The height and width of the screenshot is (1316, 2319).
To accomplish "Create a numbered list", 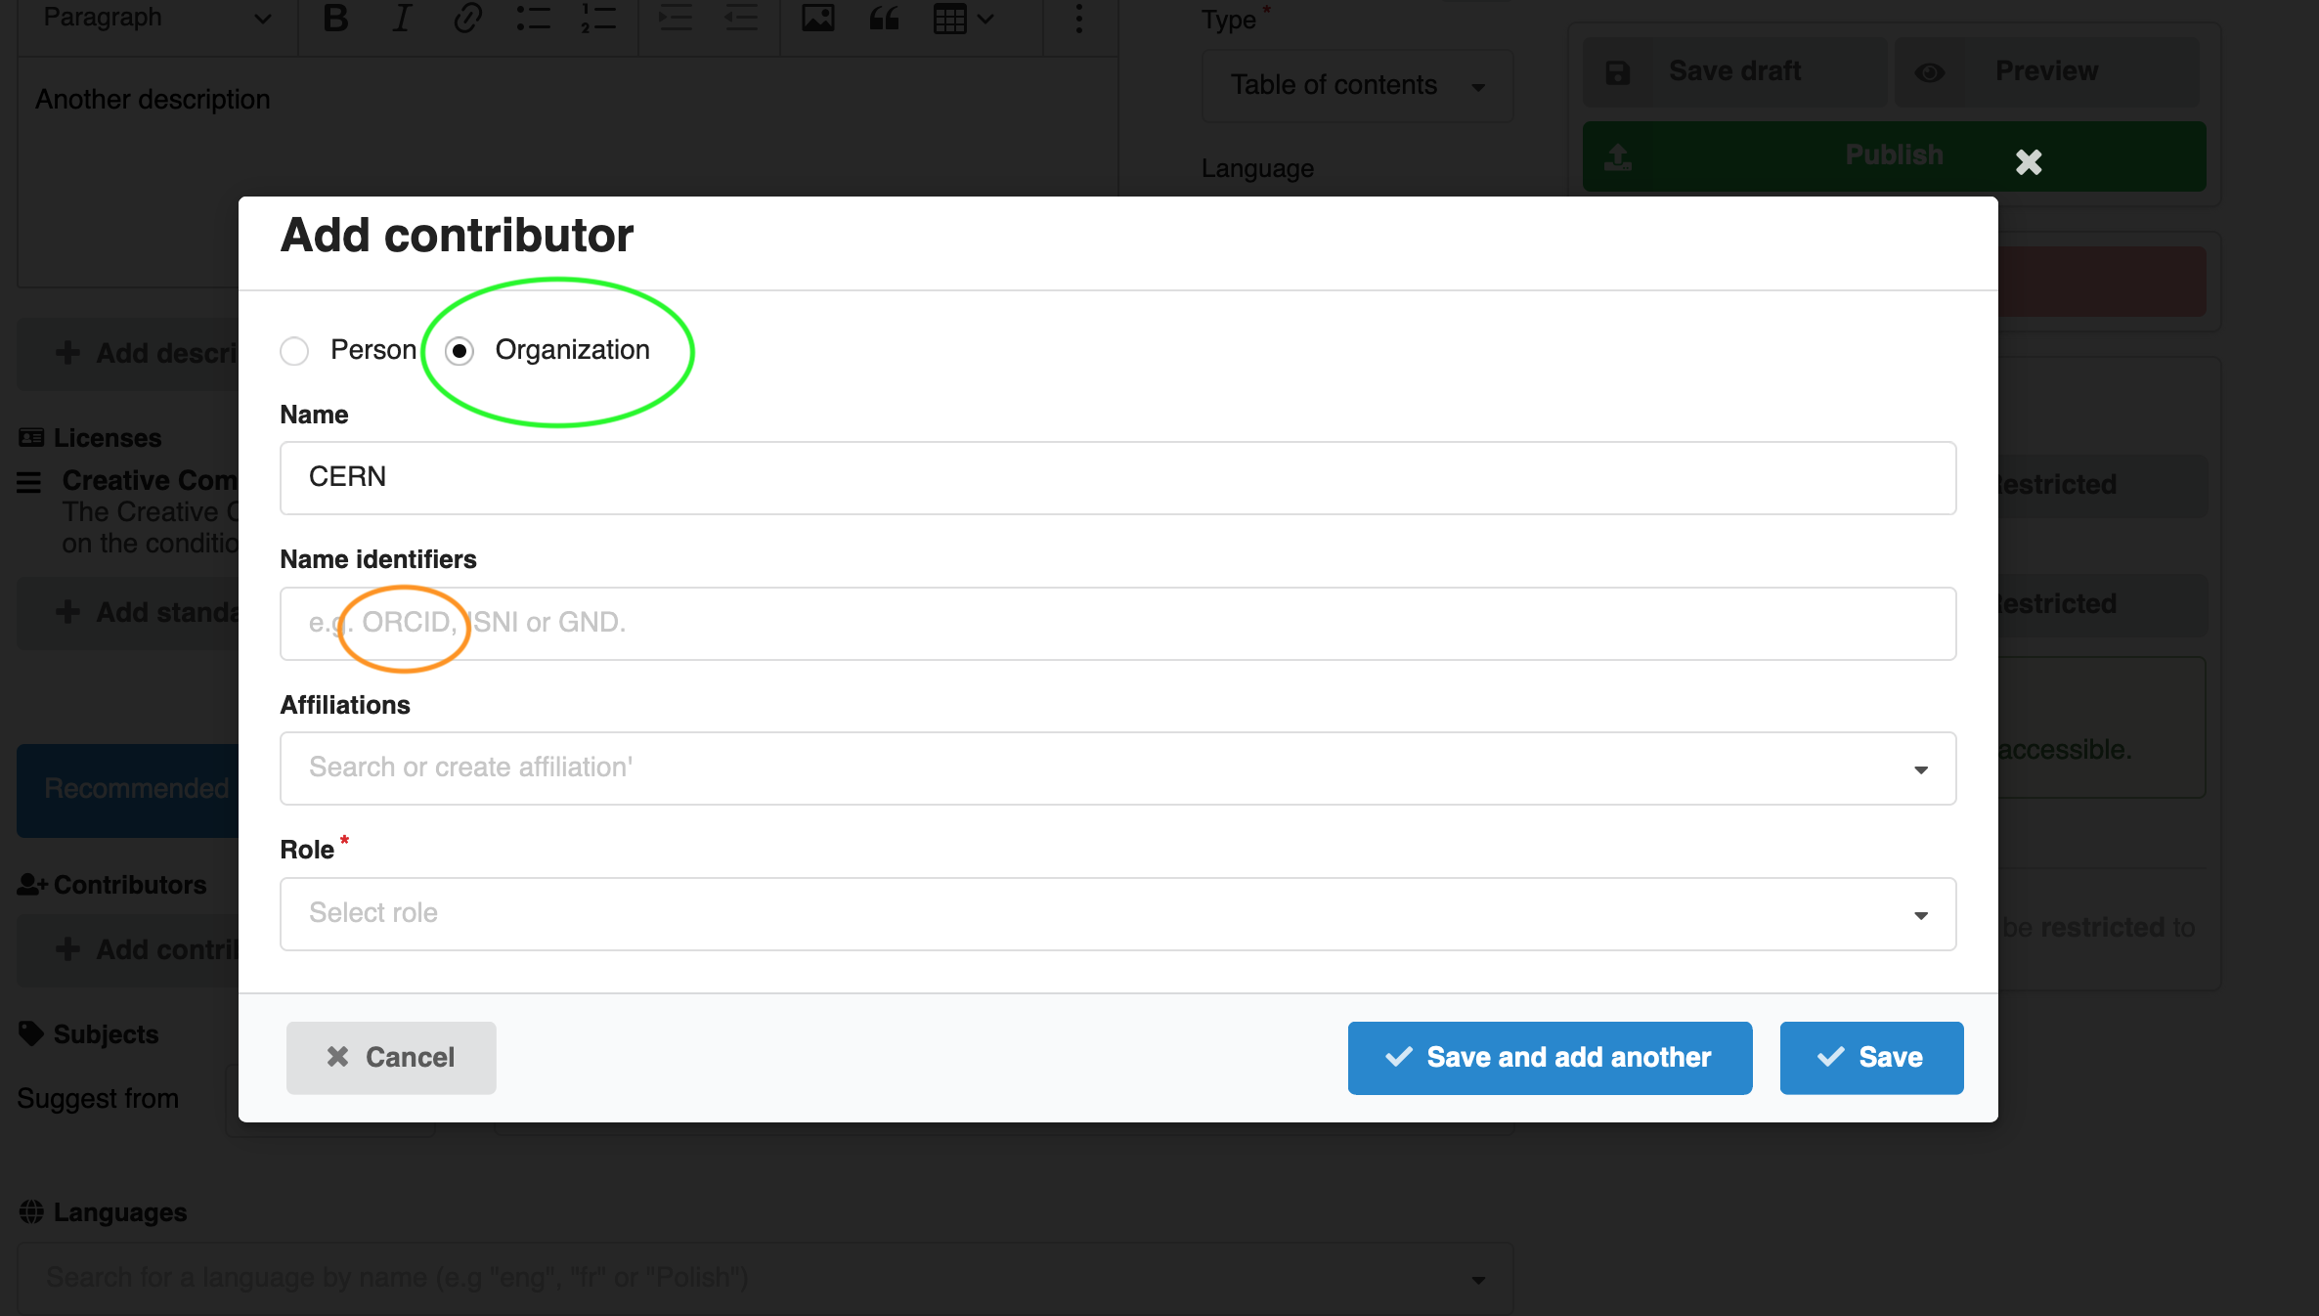I will (597, 19).
